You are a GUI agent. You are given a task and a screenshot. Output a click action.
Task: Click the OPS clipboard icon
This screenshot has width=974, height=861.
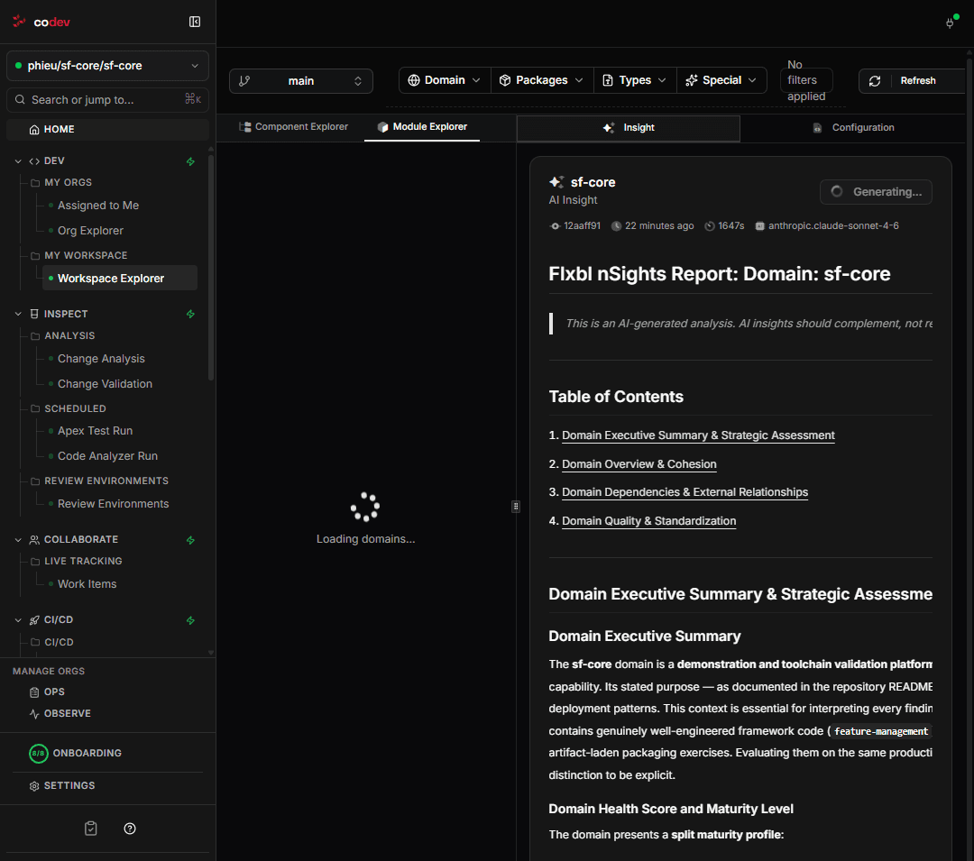click(34, 692)
